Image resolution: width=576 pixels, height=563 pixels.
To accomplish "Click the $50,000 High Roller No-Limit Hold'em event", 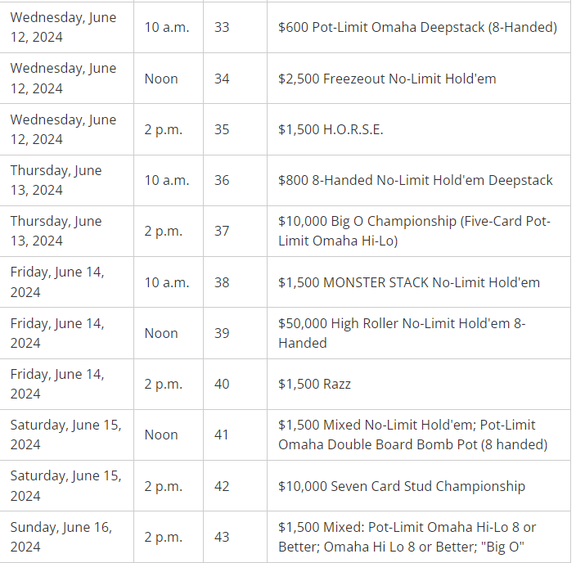I will click(402, 333).
